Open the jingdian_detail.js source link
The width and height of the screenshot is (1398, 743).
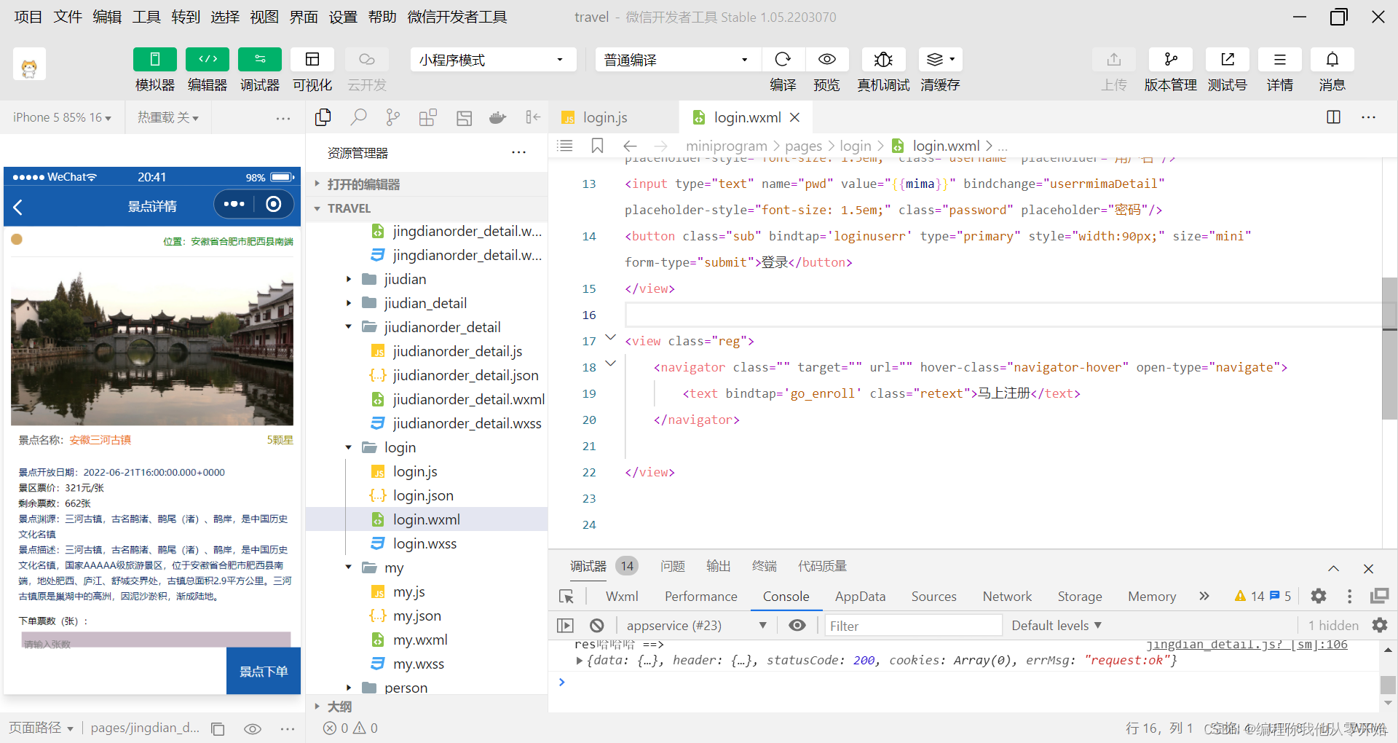1247,645
